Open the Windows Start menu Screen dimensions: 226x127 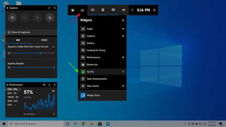click(x=4, y=124)
